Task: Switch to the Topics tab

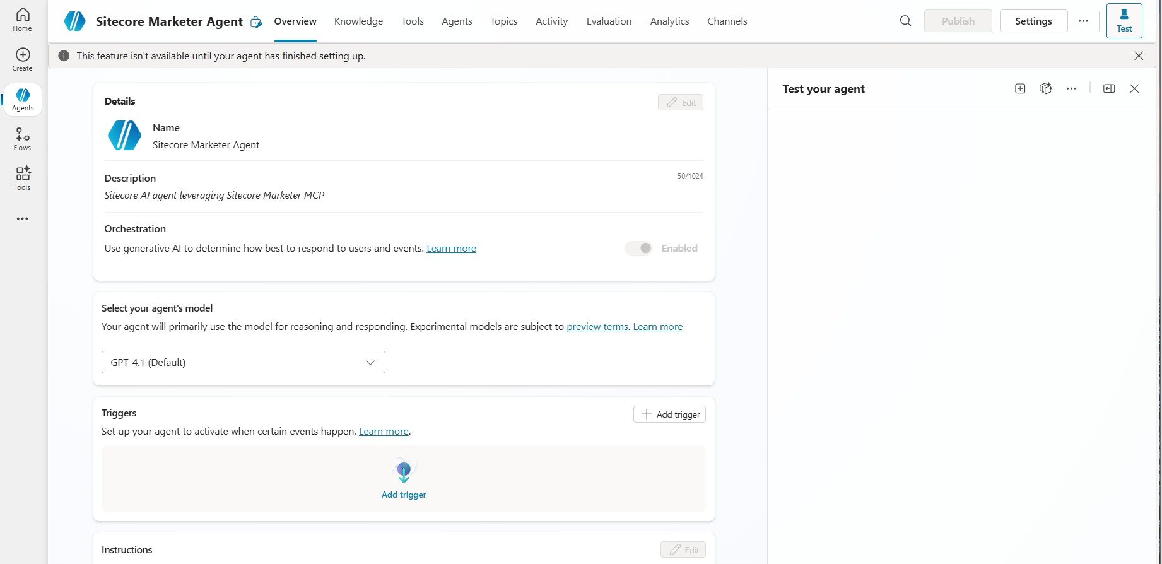Action: point(503,21)
